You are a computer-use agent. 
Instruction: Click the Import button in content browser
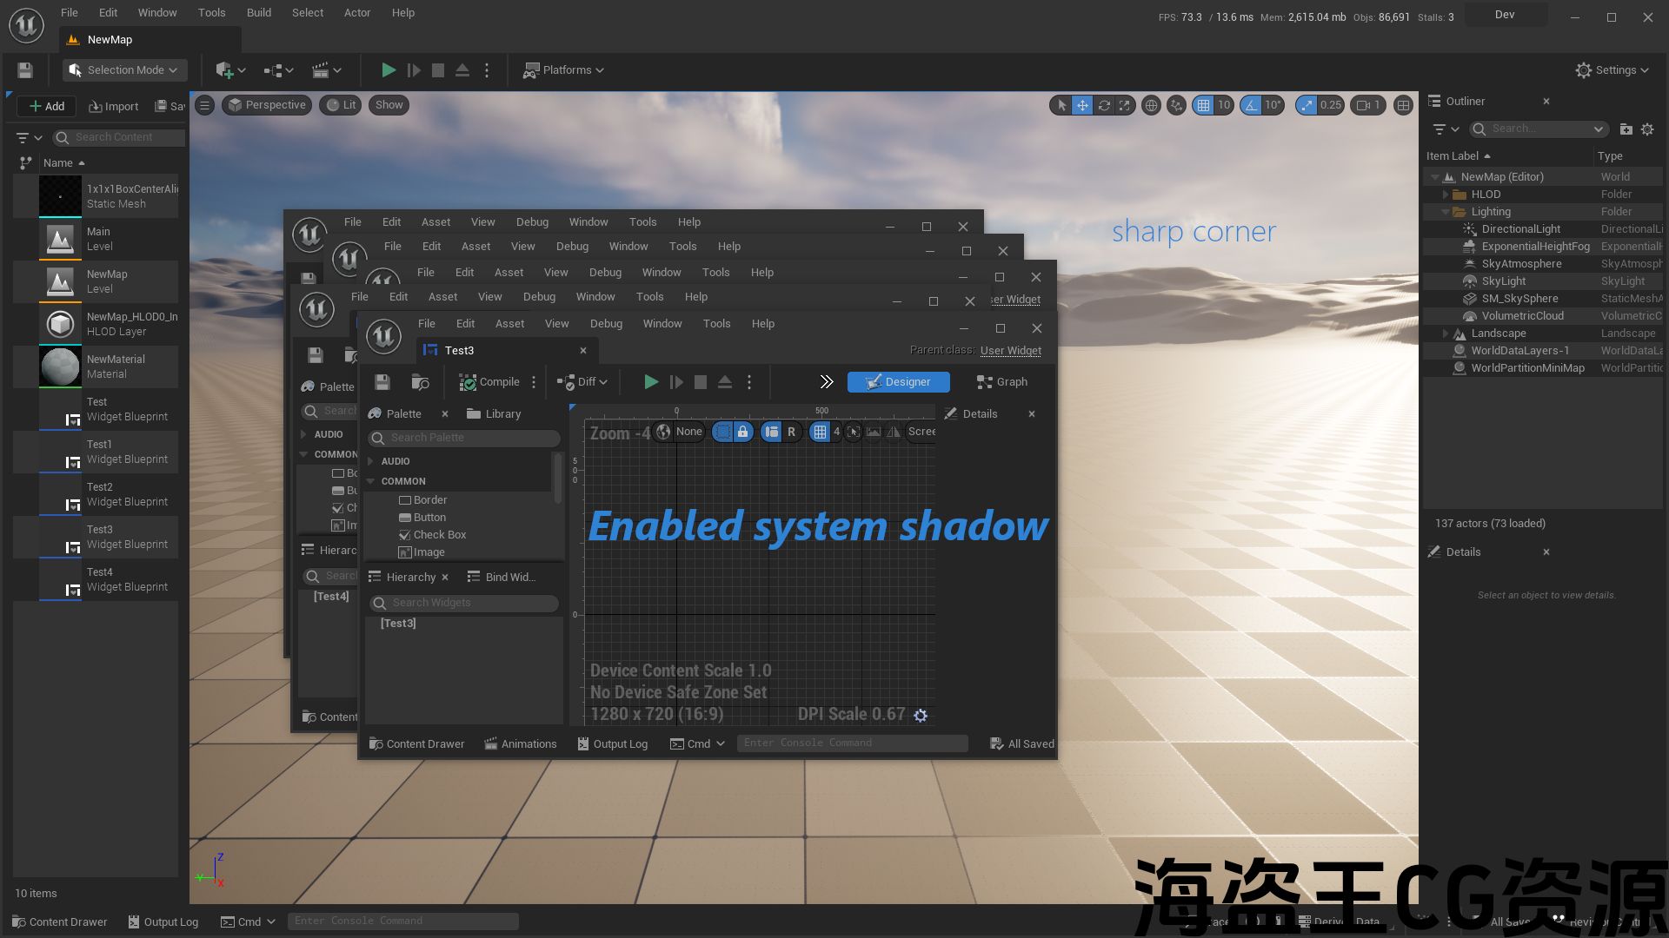pos(113,106)
